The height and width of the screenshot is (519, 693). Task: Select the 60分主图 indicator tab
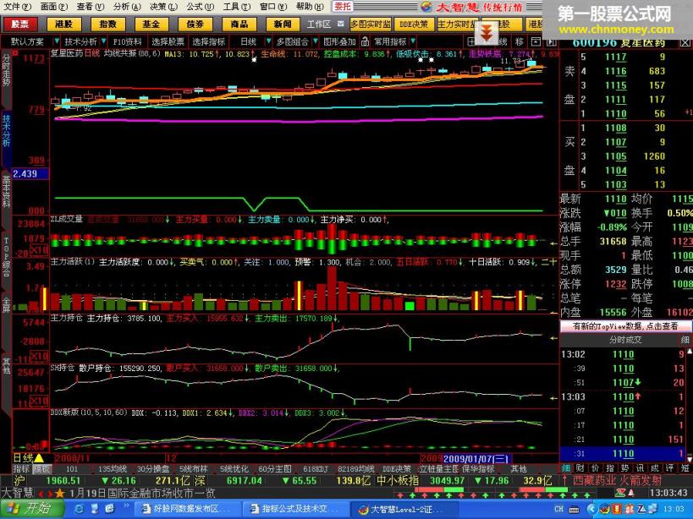[275, 468]
